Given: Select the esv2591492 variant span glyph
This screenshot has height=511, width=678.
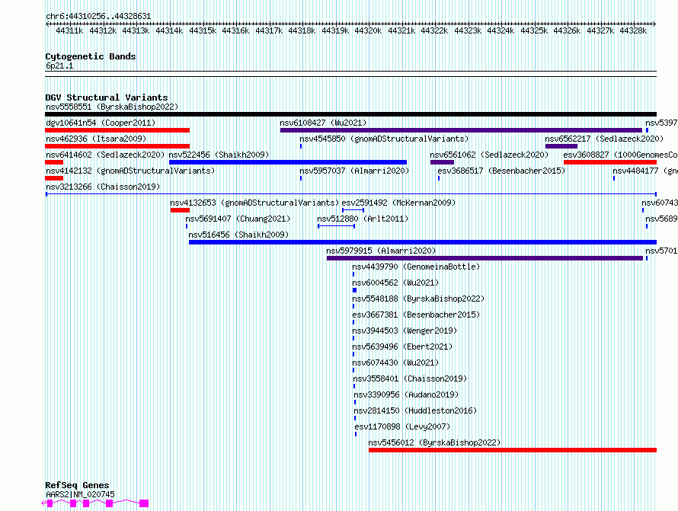Looking at the screenshot, I should (x=353, y=210).
